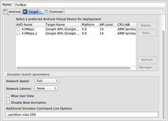Viewport: 168px width, 121px height.
Task: Sort by API Level column header
Action: click(x=108, y=25)
